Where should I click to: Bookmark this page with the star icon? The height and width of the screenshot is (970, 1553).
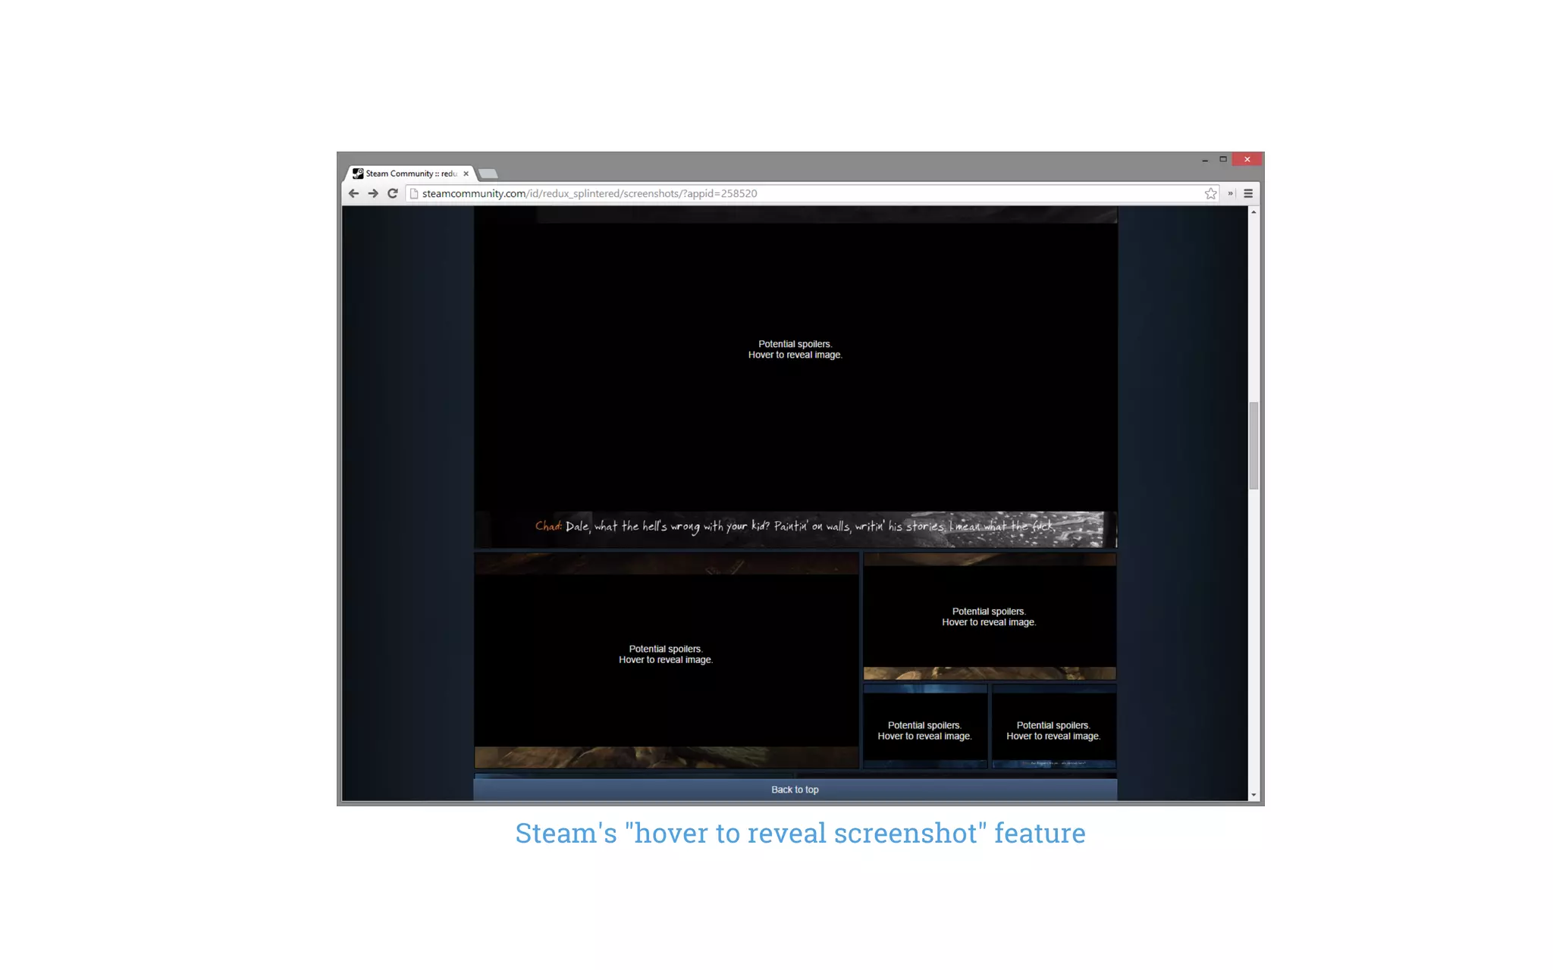[x=1211, y=193]
